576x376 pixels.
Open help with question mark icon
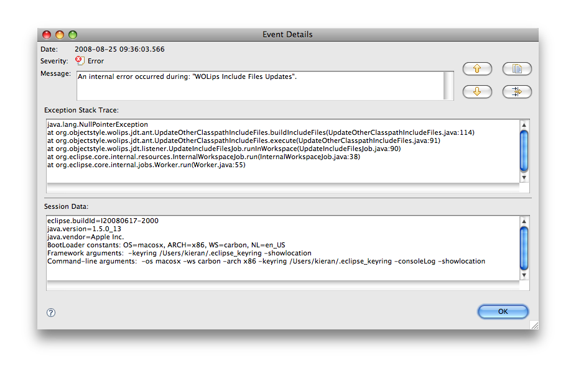coord(51,313)
